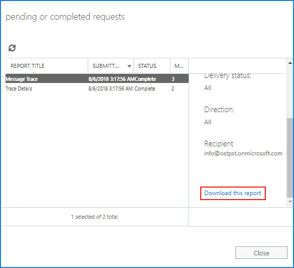Click the truncated M... column header
The width and height of the screenshot is (294, 268).
(179, 66)
